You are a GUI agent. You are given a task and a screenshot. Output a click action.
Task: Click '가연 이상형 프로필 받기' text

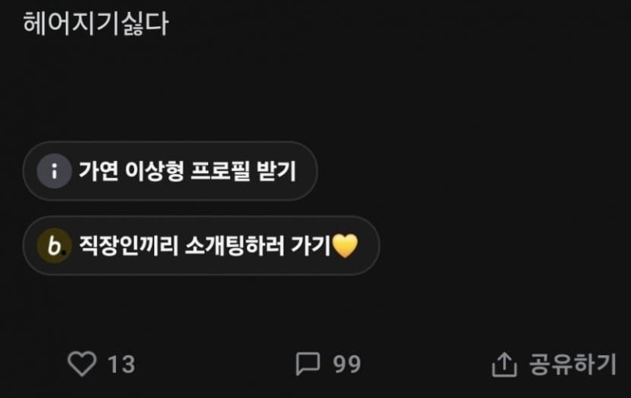point(187,171)
